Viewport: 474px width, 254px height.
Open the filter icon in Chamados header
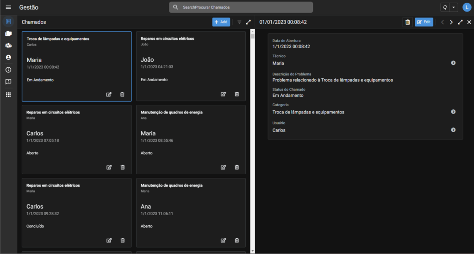(x=239, y=22)
